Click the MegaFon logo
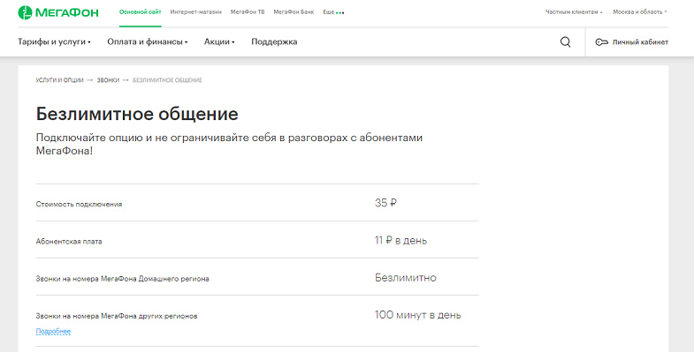694x352 pixels. click(x=58, y=12)
